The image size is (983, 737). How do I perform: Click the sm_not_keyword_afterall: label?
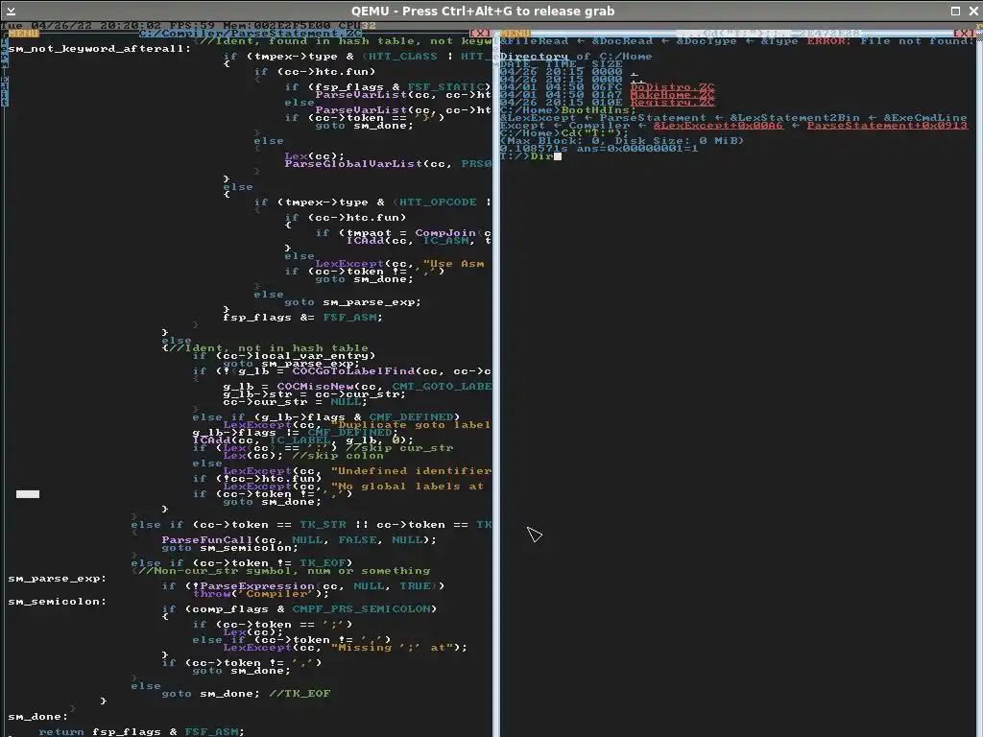[100, 49]
